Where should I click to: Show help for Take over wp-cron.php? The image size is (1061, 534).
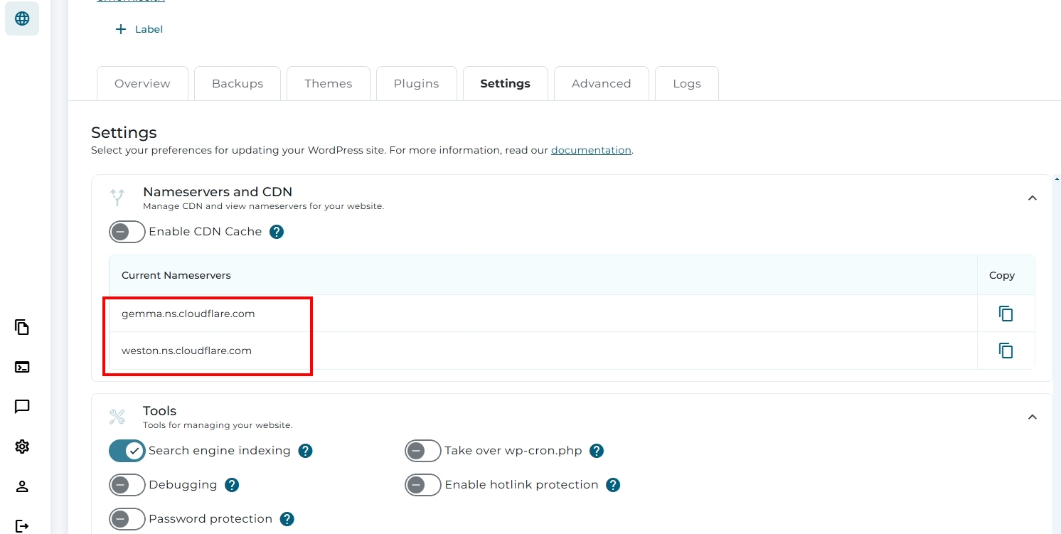597,451
